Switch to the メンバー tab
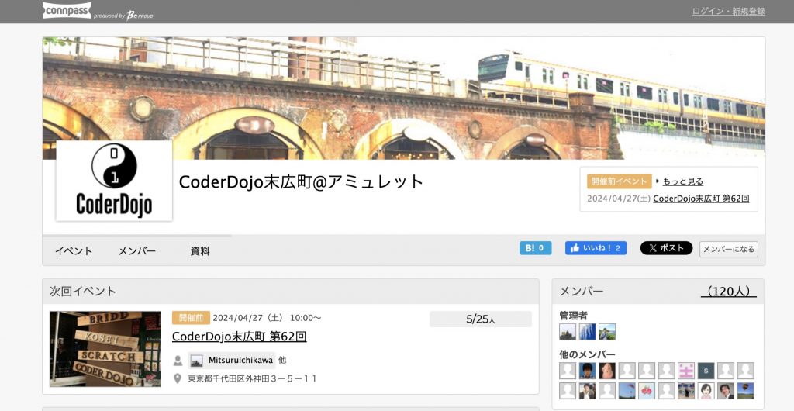This screenshot has width=794, height=411. click(x=137, y=251)
